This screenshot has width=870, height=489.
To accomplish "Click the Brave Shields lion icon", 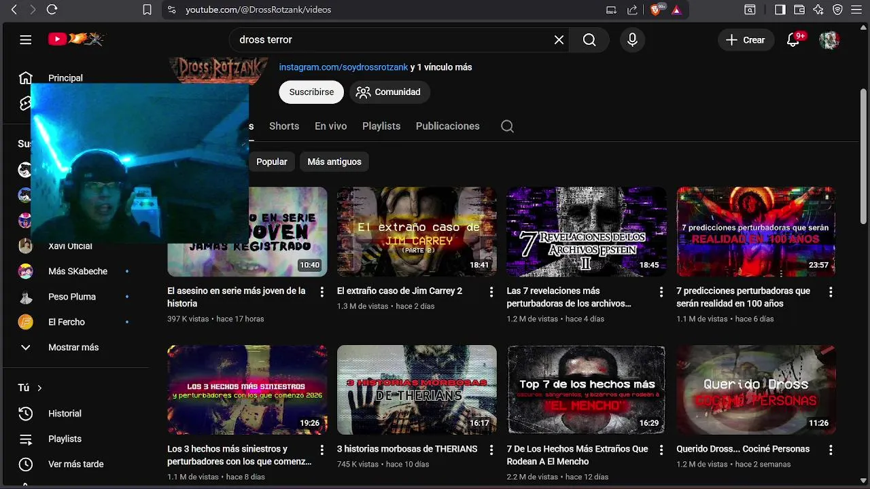I will [x=656, y=10].
